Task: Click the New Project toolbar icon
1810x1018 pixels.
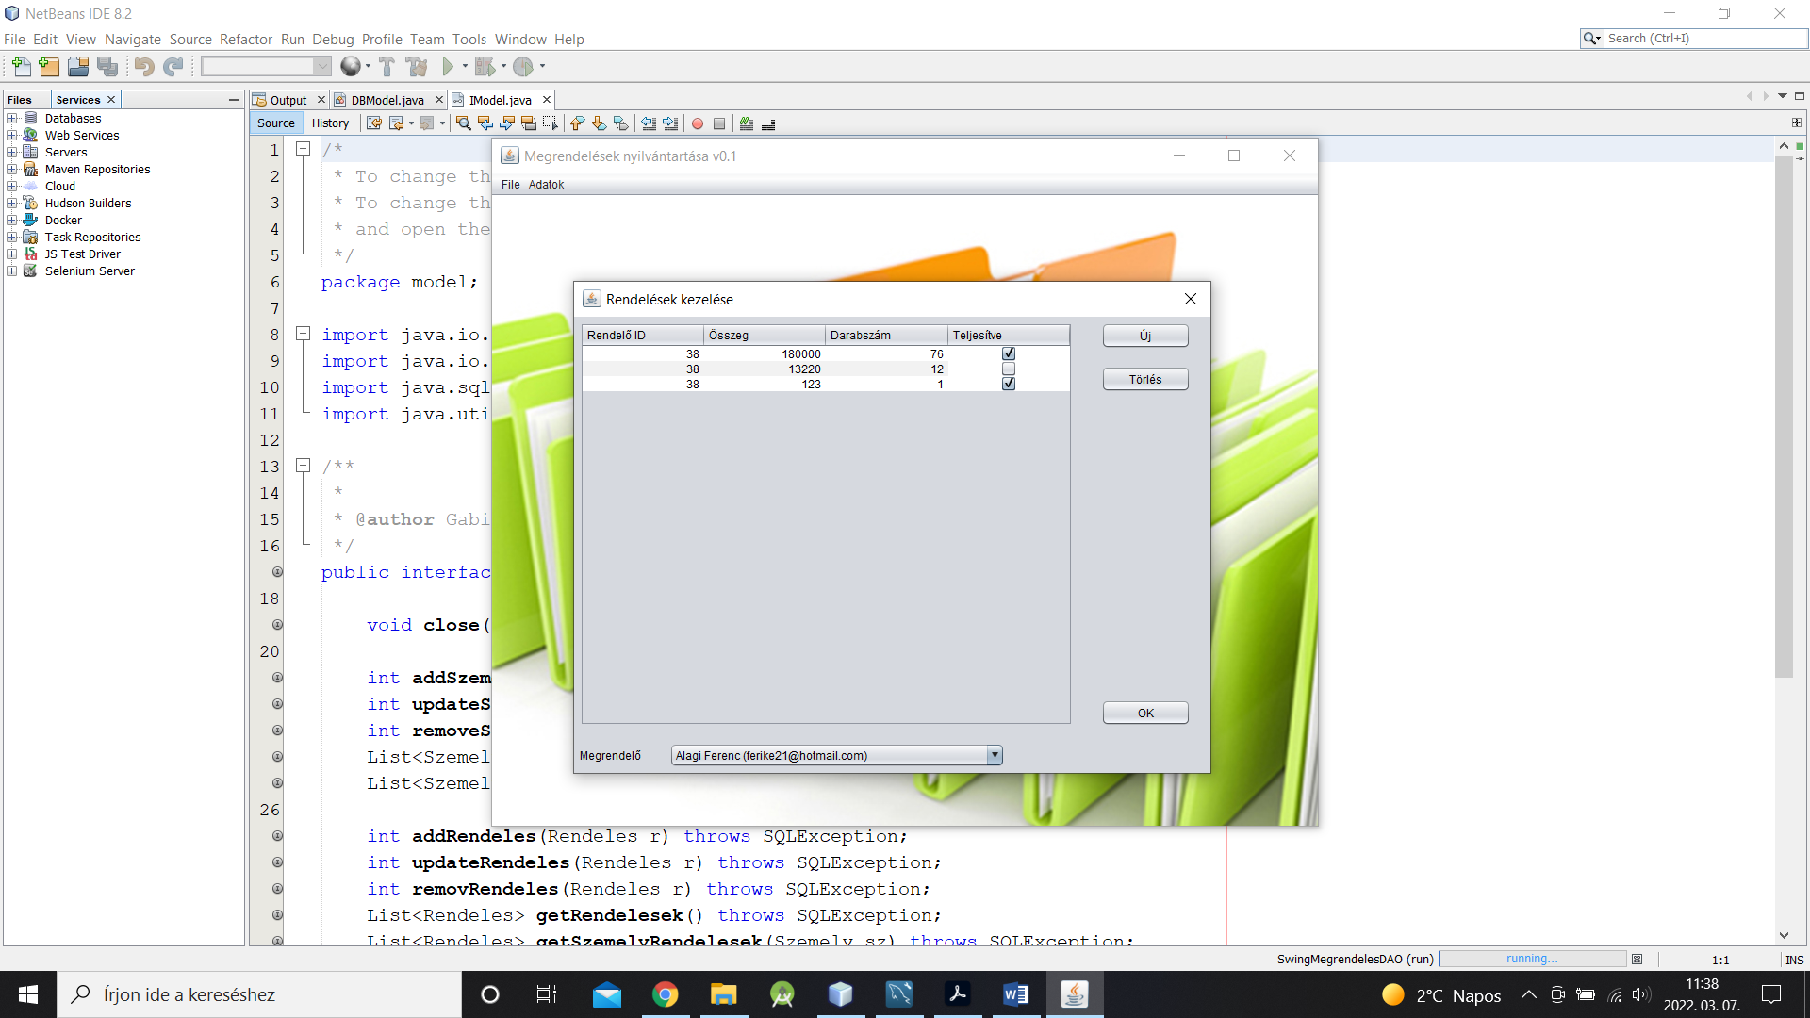Action: [x=49, y=67]
